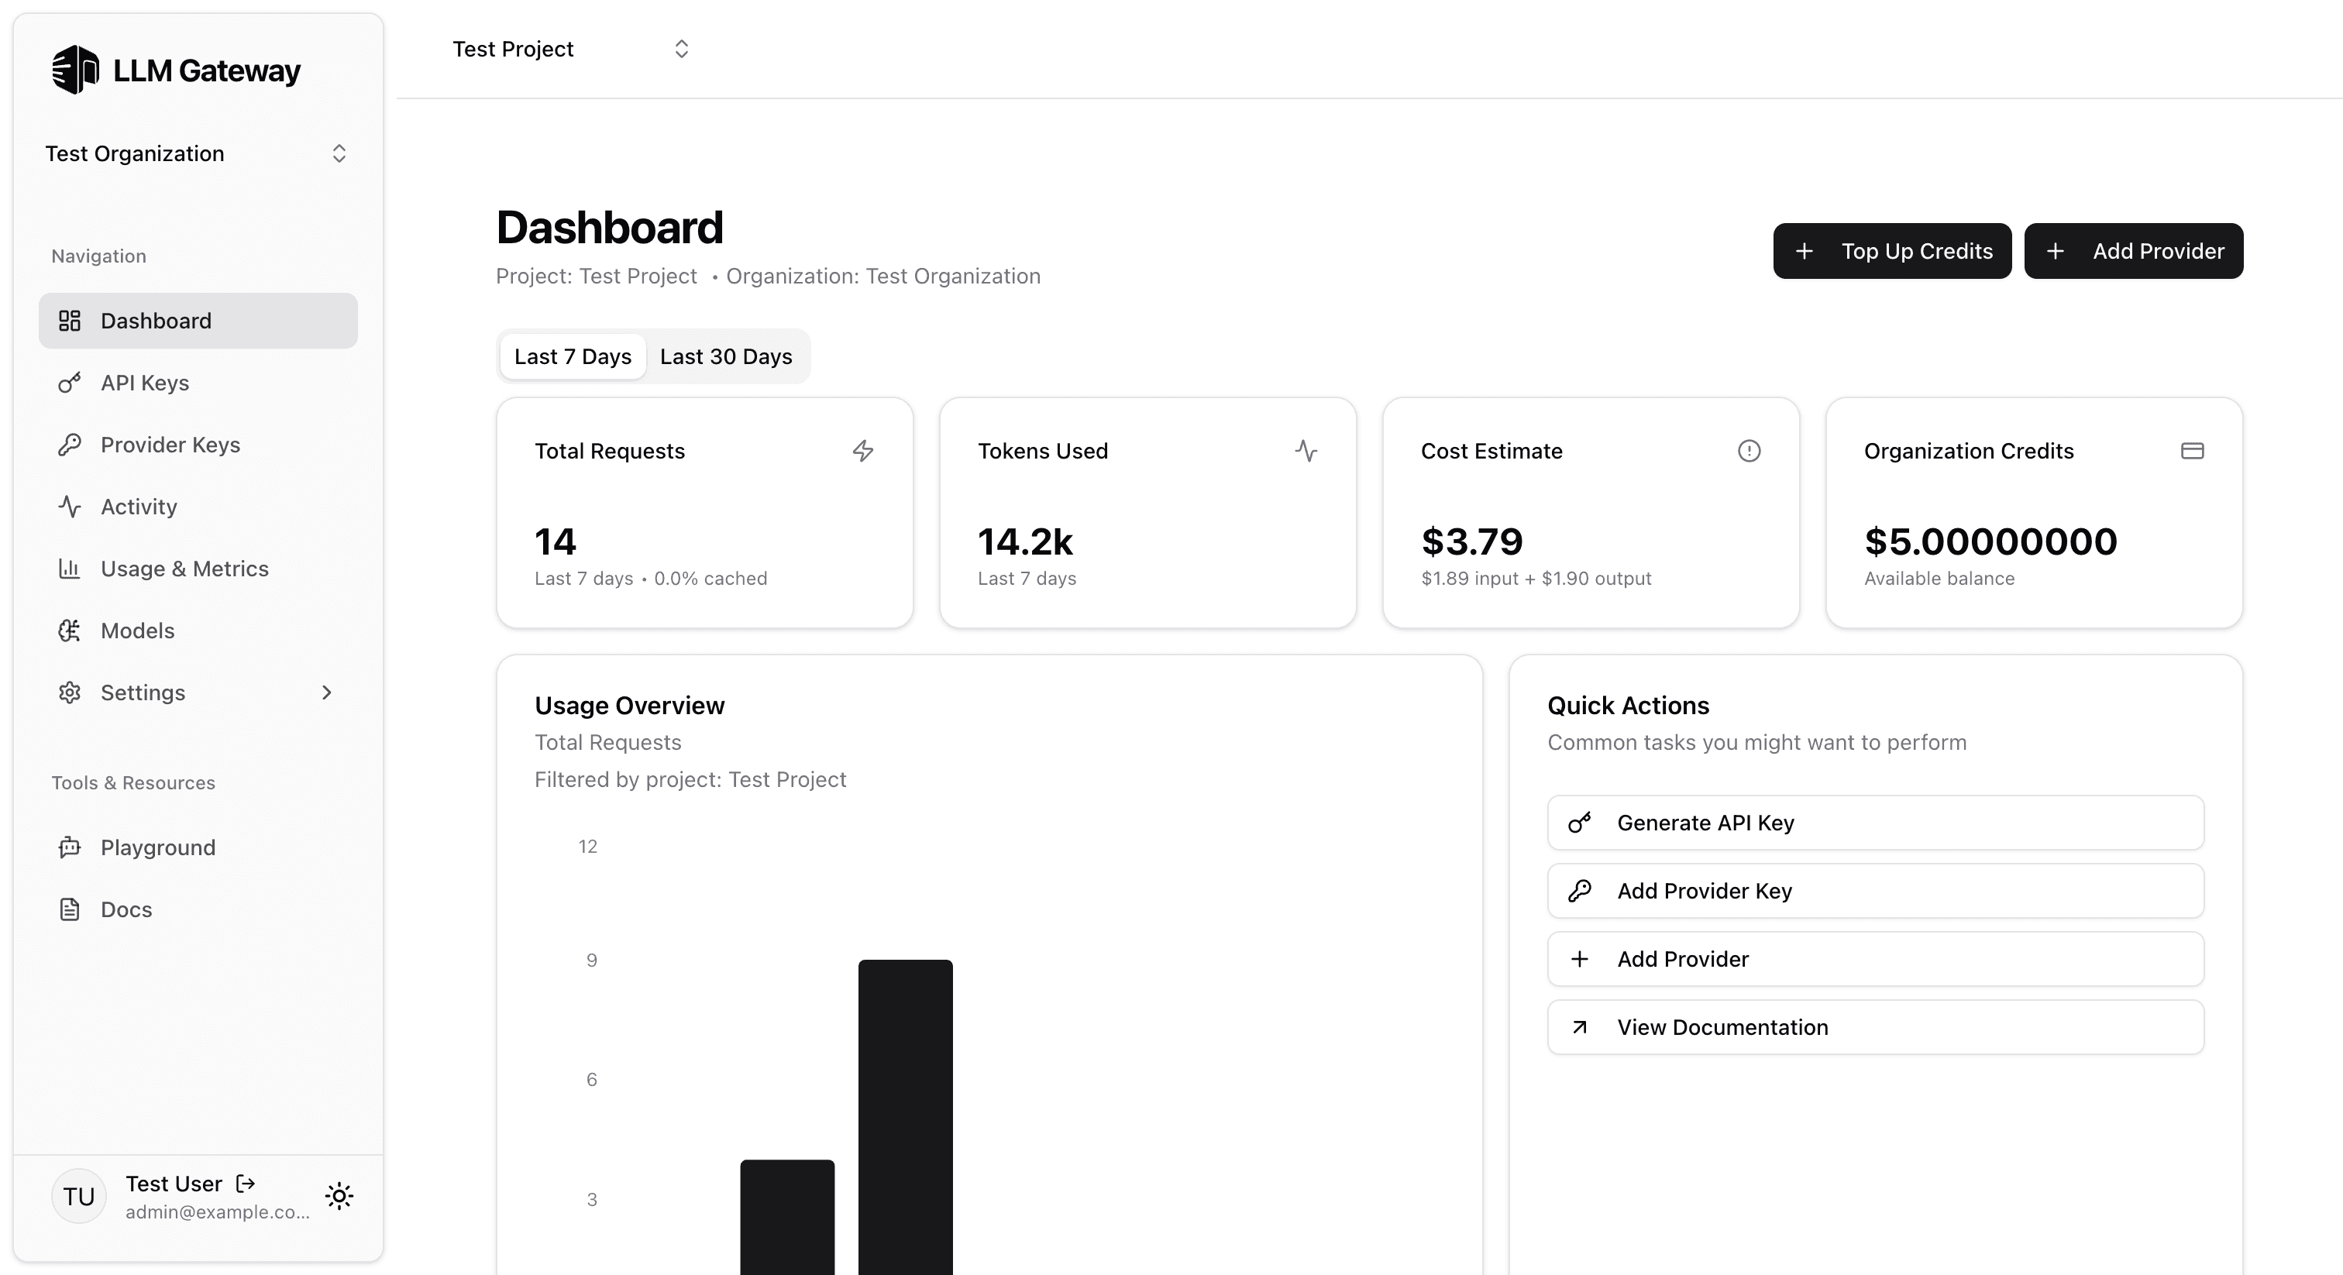The width and height of the screenshot is (2343, 1275).
Task: Open Playground from the sidebar
Action: (157, 847)
